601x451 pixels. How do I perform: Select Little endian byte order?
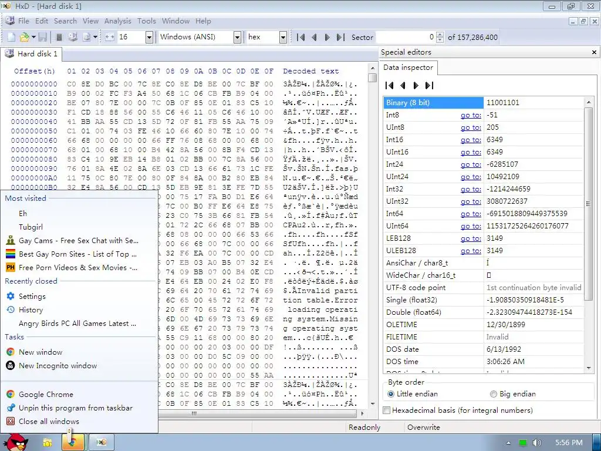pos(391,394)
